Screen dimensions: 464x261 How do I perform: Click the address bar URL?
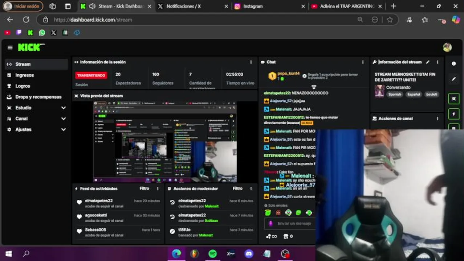(93, 20)
